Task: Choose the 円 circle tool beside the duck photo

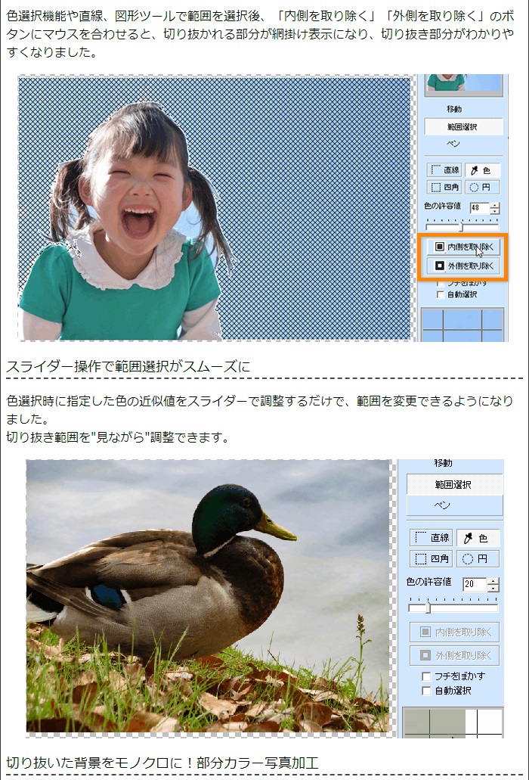Action: point(478,558)
